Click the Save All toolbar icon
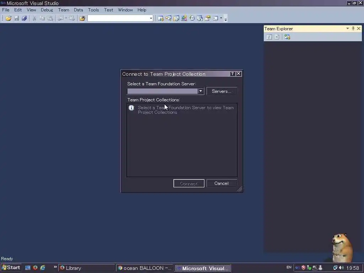 click(24, 18)
